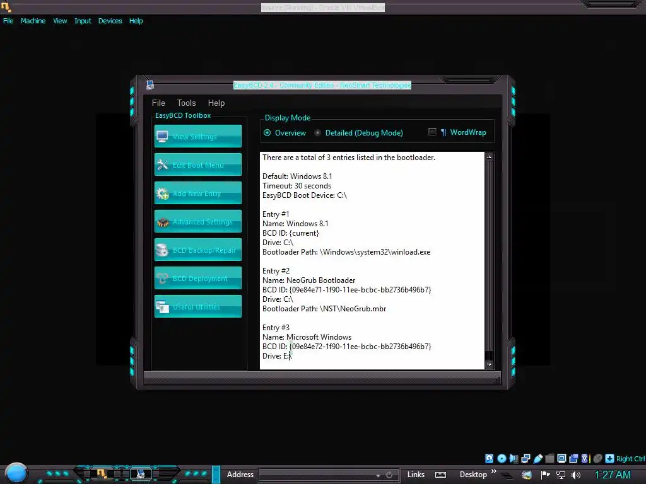Click the VirtualBox audio status icon

(514, 459)
